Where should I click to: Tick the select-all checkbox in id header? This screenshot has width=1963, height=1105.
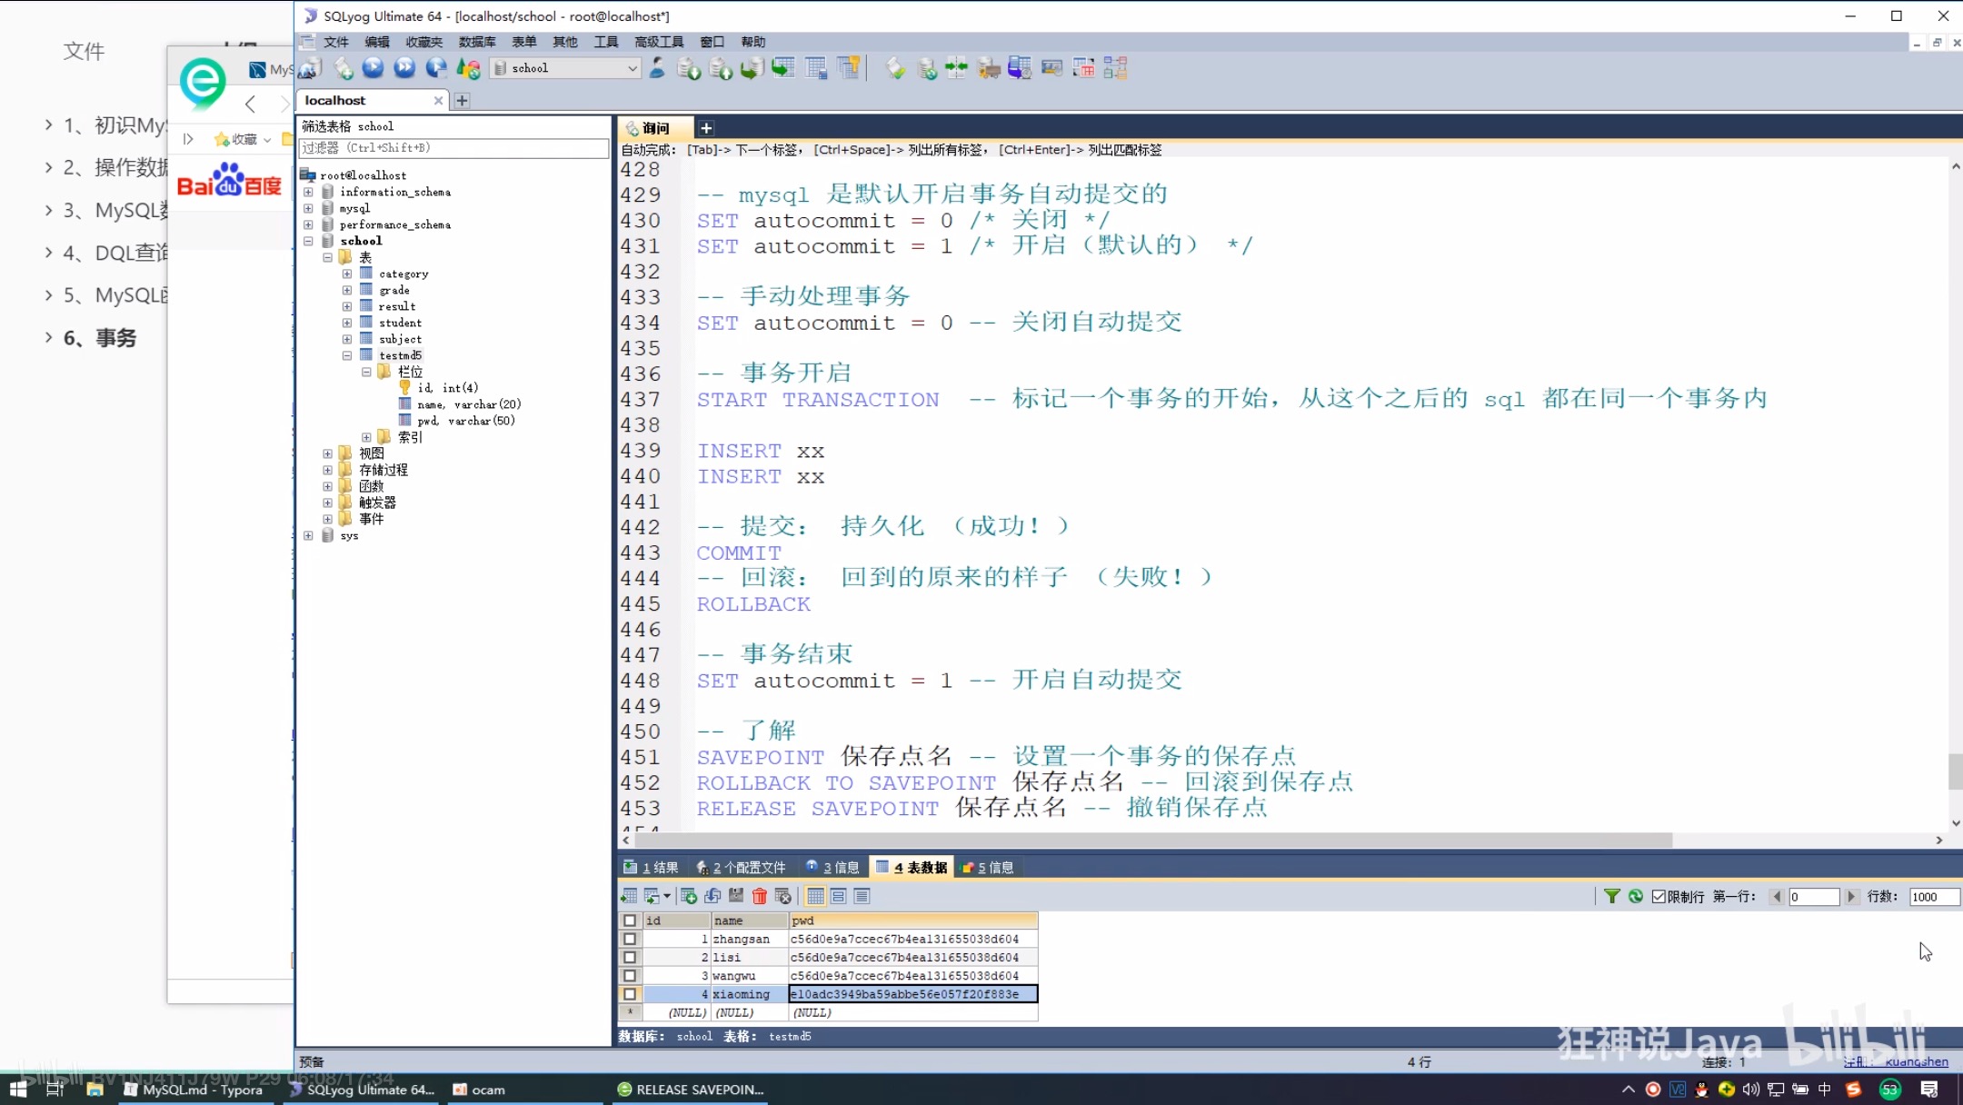pos(630,921)
